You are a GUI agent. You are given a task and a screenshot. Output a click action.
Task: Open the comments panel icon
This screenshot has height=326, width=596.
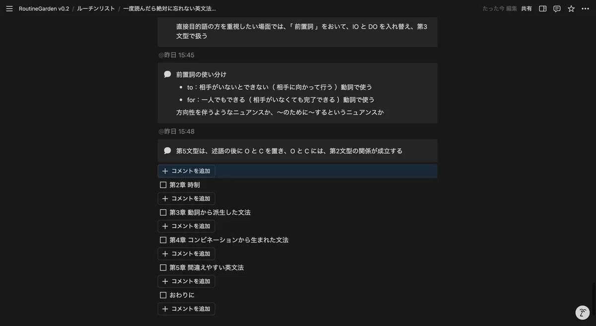[x=557, y=8]
